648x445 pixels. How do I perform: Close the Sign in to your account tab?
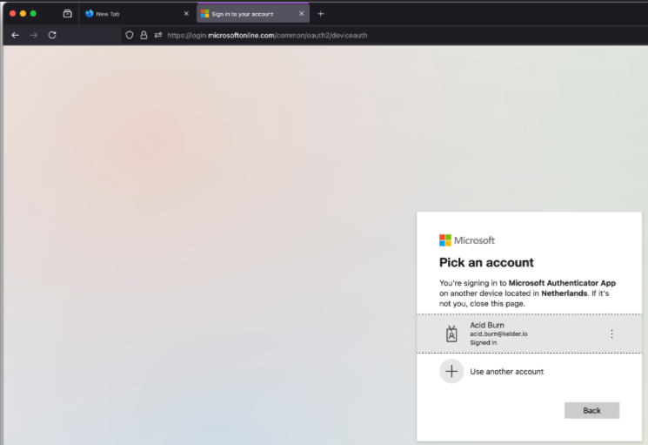click(x=301, y=14)
